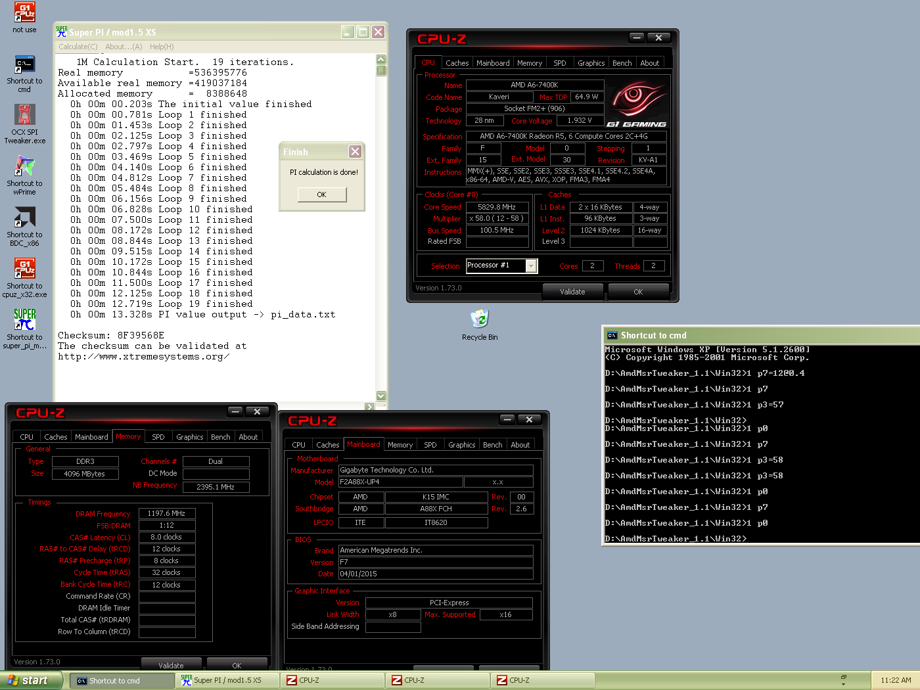Image resolution: width=920 pixels, height=690 pixels.
Task: Click the mainboard model field F2A88X-UP4
Action: tap(400, 482)
